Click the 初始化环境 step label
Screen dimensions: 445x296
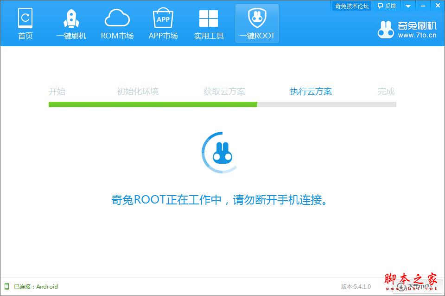pyautogui.click(x=137, y=92)
